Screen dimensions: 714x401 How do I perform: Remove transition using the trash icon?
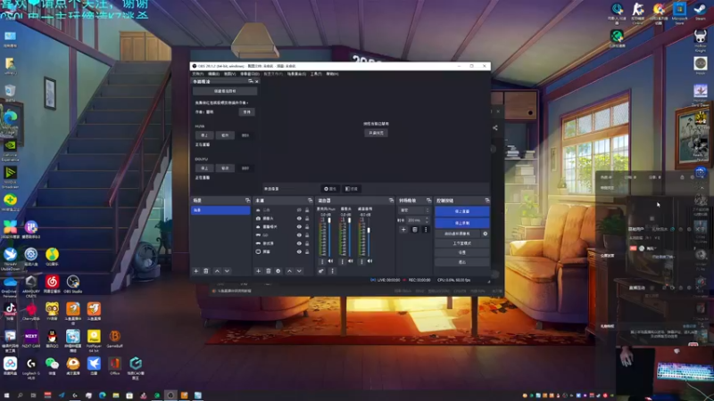coord(415,230)
